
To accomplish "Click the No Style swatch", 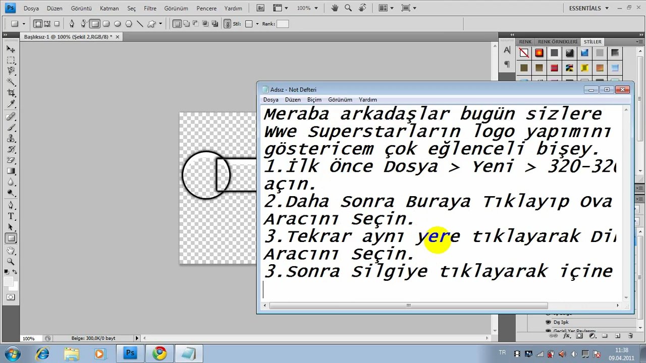I will pos(524,53).
